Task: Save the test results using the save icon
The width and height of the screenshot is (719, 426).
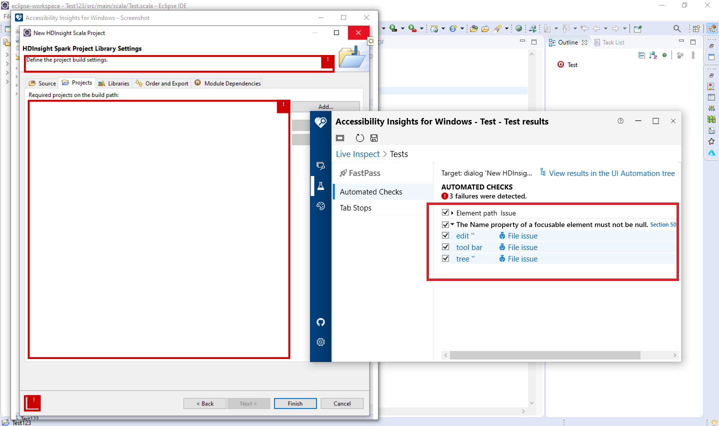Action: 373,138
